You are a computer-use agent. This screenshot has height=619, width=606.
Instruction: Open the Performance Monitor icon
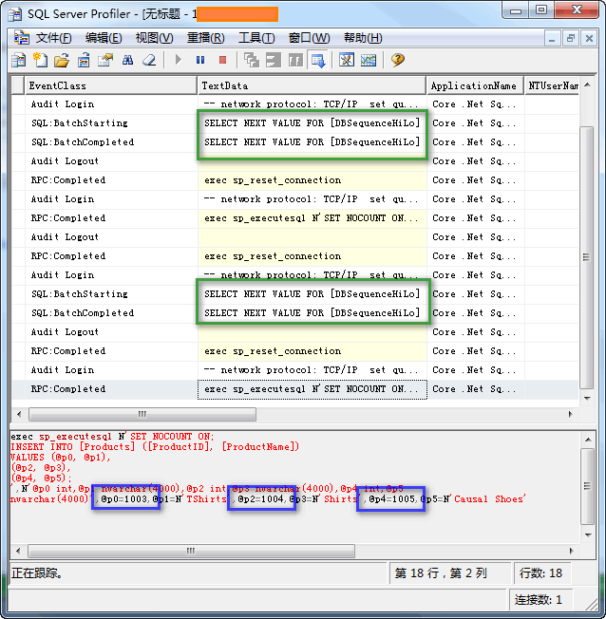click(369, 61)
